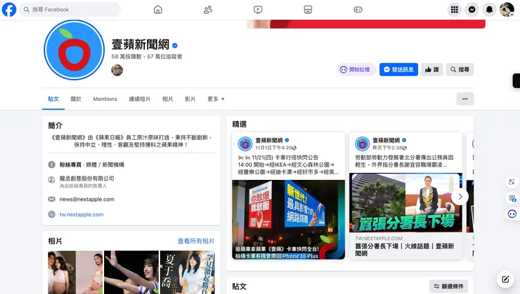This screenshot has width=520, height=294.
Task: Open the 昨天下午2:38 post timestamp
Action: (x=388, y=148)
